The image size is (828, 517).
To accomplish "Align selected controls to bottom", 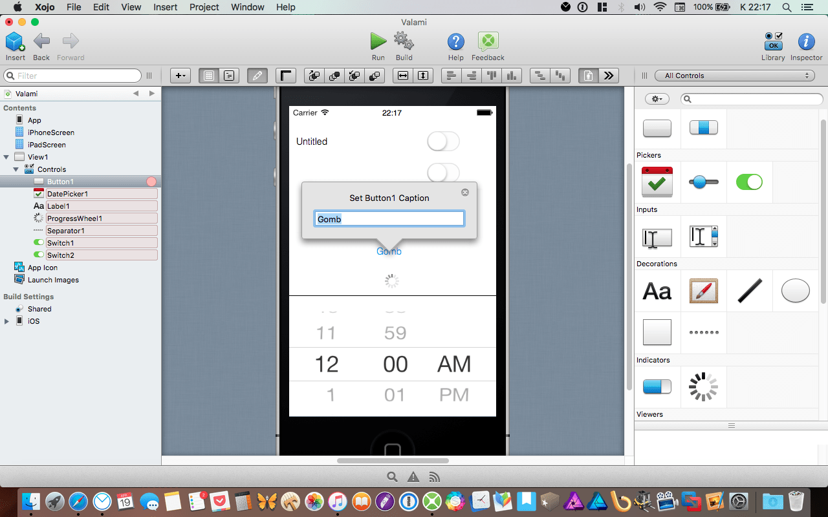I will pos(512,76).
